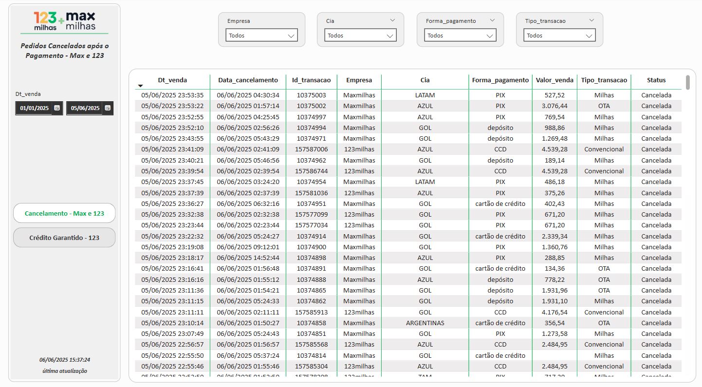The image size is (702, 387).
Task: Select transaction id 10375003 cell
Action: click(312, 95)
